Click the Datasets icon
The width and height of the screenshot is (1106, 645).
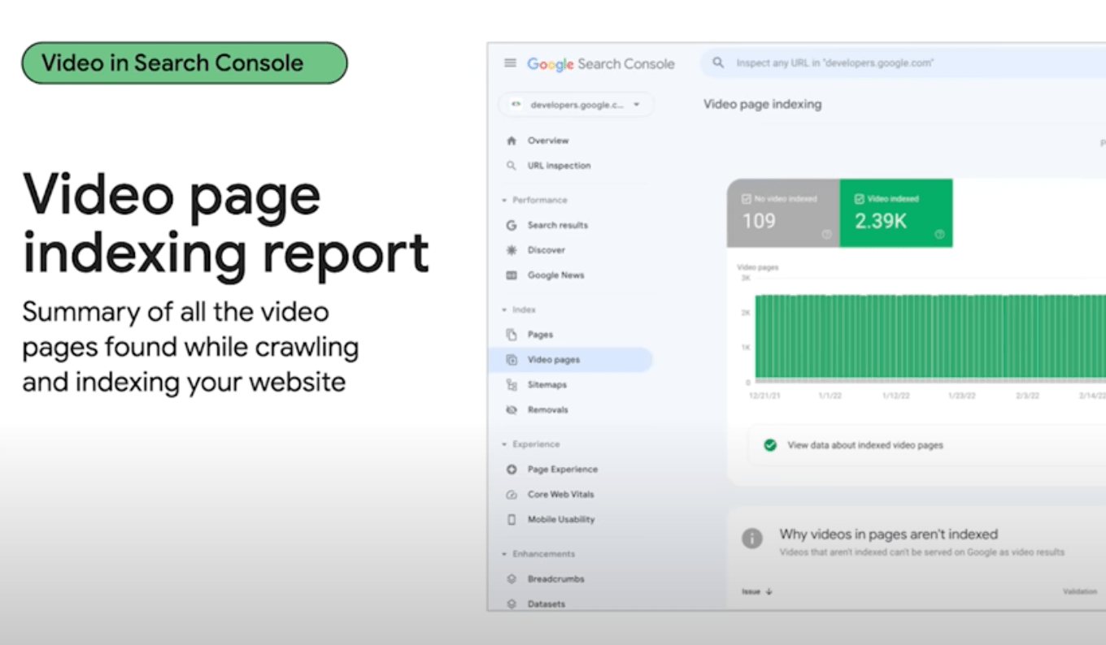(512, 604)
